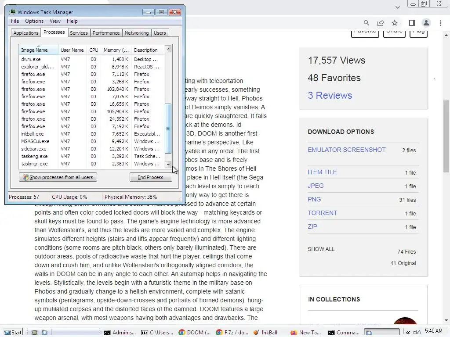This screenshot has height=337, width=450.
Task: Click the End Process button
Action: point(150,177)
